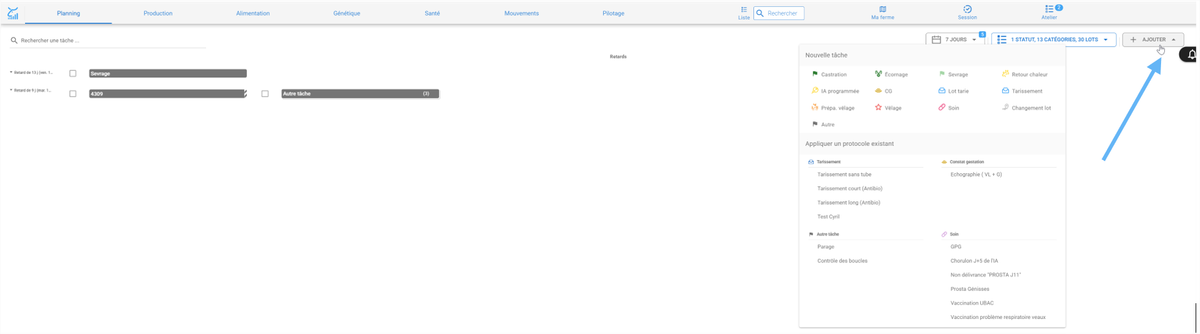Open the Atelier list icon
1200x334 pixels.
[1049, 9]
